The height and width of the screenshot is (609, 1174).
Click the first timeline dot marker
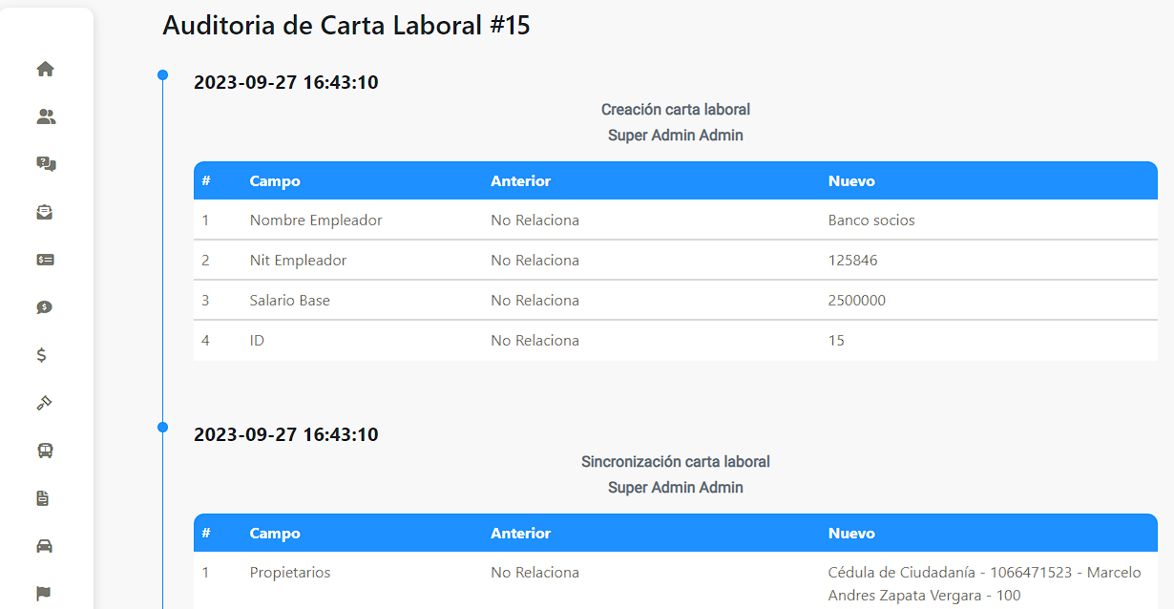(x=162, y=74)
